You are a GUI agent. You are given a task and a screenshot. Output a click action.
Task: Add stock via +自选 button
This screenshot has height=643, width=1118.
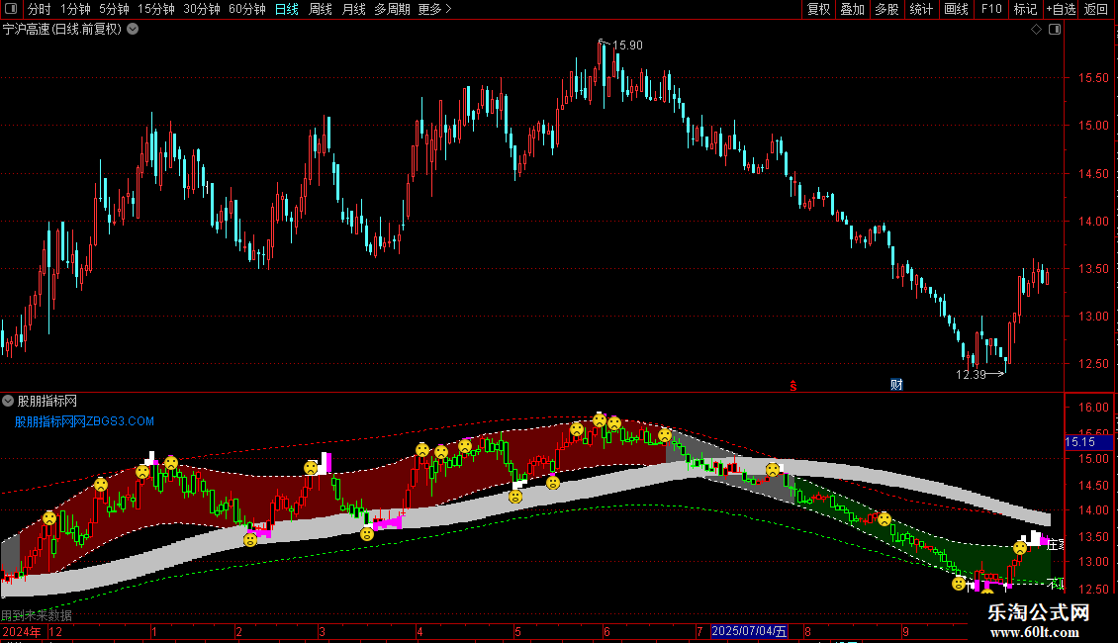click(1061, 9)
